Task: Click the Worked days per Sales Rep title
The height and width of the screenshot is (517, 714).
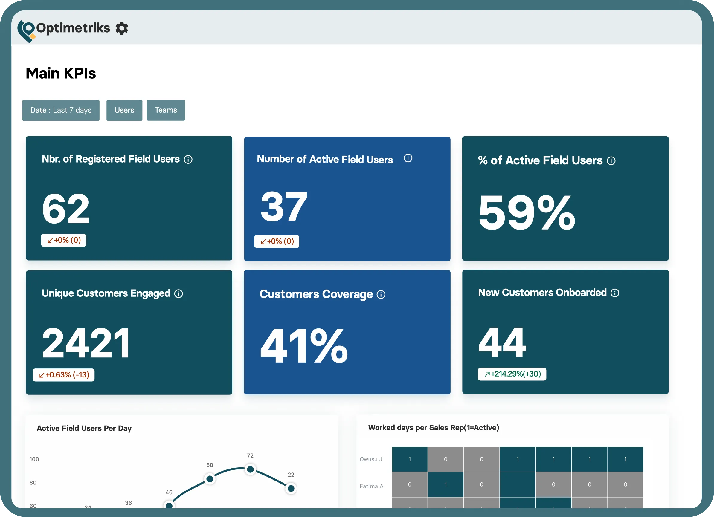Action: [x=434, y=428]
